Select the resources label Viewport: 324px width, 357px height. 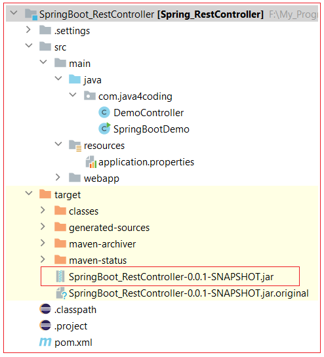[x=104, y=146]
